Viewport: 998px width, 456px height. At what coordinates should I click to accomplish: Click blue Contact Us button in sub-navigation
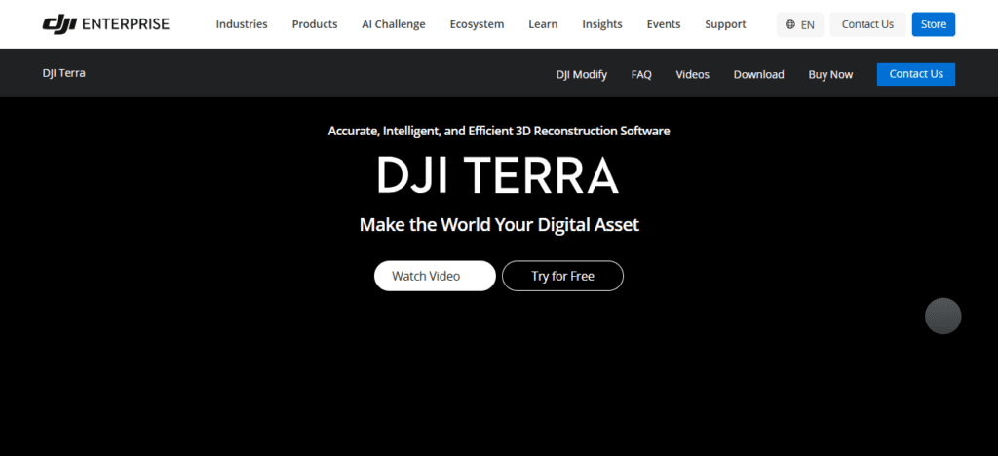(916, 74)
